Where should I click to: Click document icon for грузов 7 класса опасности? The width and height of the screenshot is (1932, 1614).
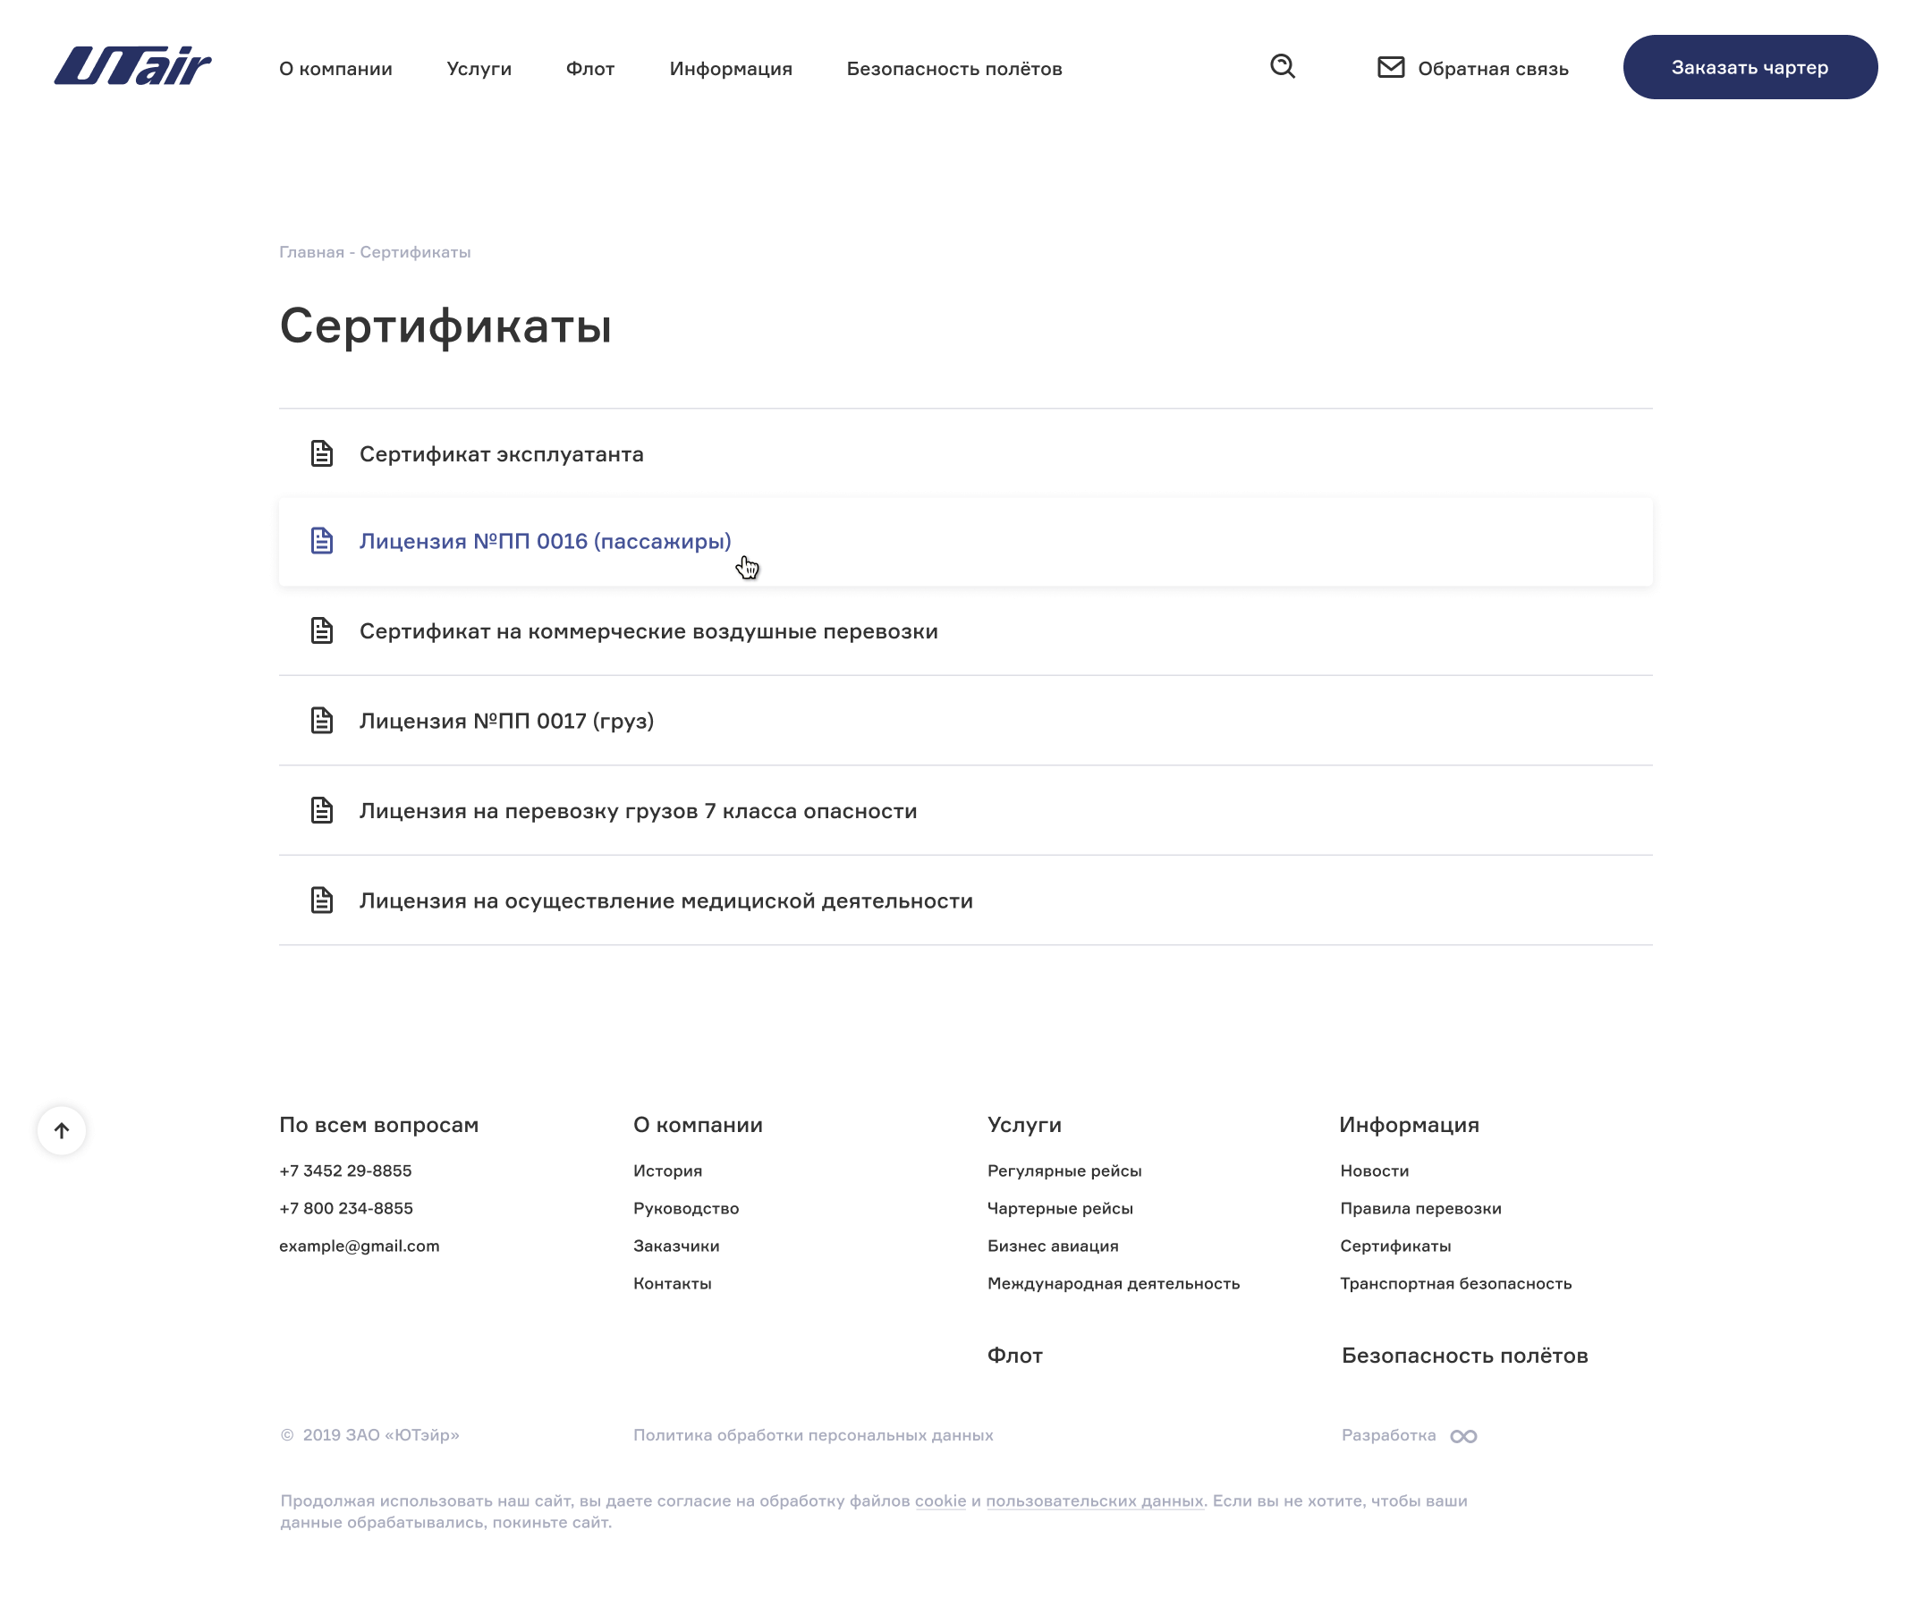click(321, 810)
